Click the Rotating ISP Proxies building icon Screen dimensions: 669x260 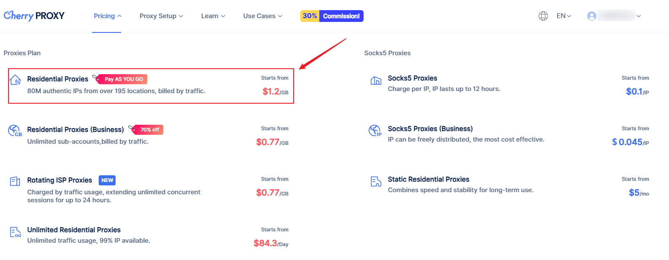pos(15,181)
